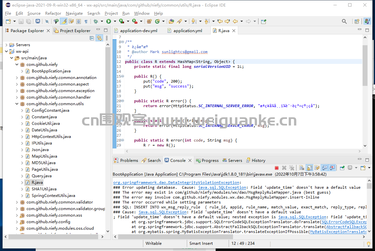This screenshot has height=251, width=375.
Task: Open the Run button dropdown arrow
Action: [x=115, y=22]
